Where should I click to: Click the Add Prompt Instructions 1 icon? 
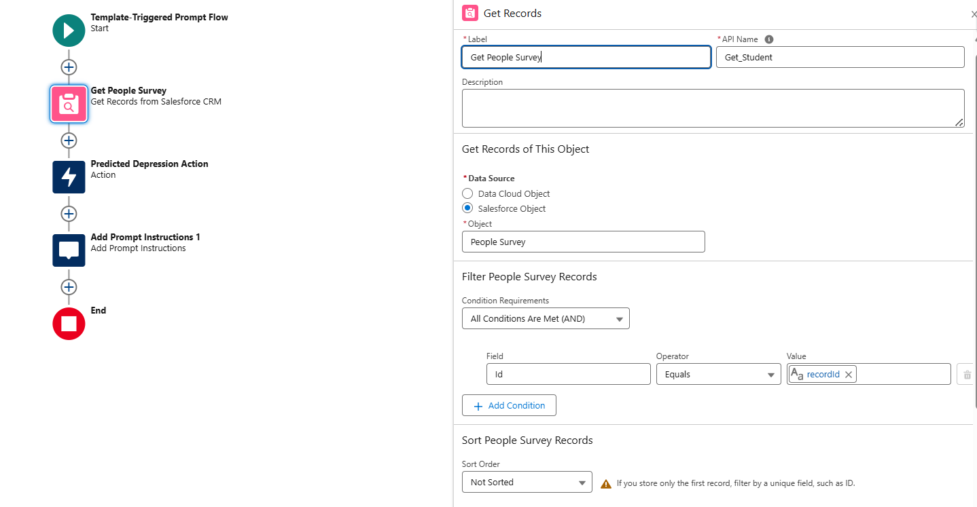(x=69, y=250)
